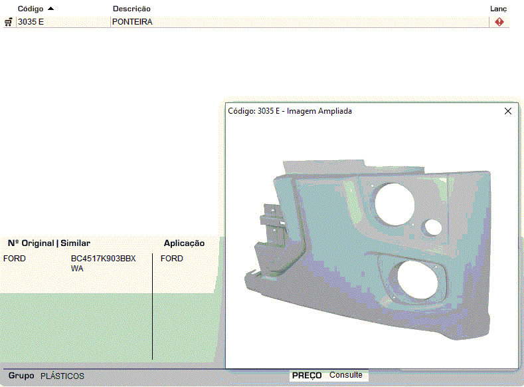Select FORD under Aplicação

pyautogui.click(x=172, y=259)
